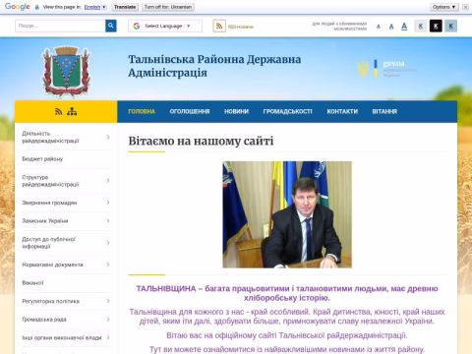Click the district coat of arms logo

click(67, 72)
